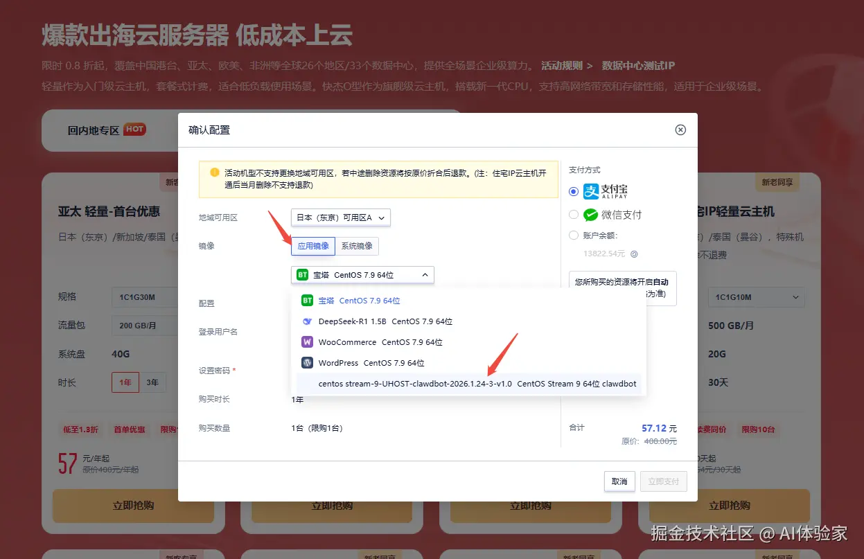864x559 pixels.
Task: Click the 立即支付 button
Action: tap(663, 481)
